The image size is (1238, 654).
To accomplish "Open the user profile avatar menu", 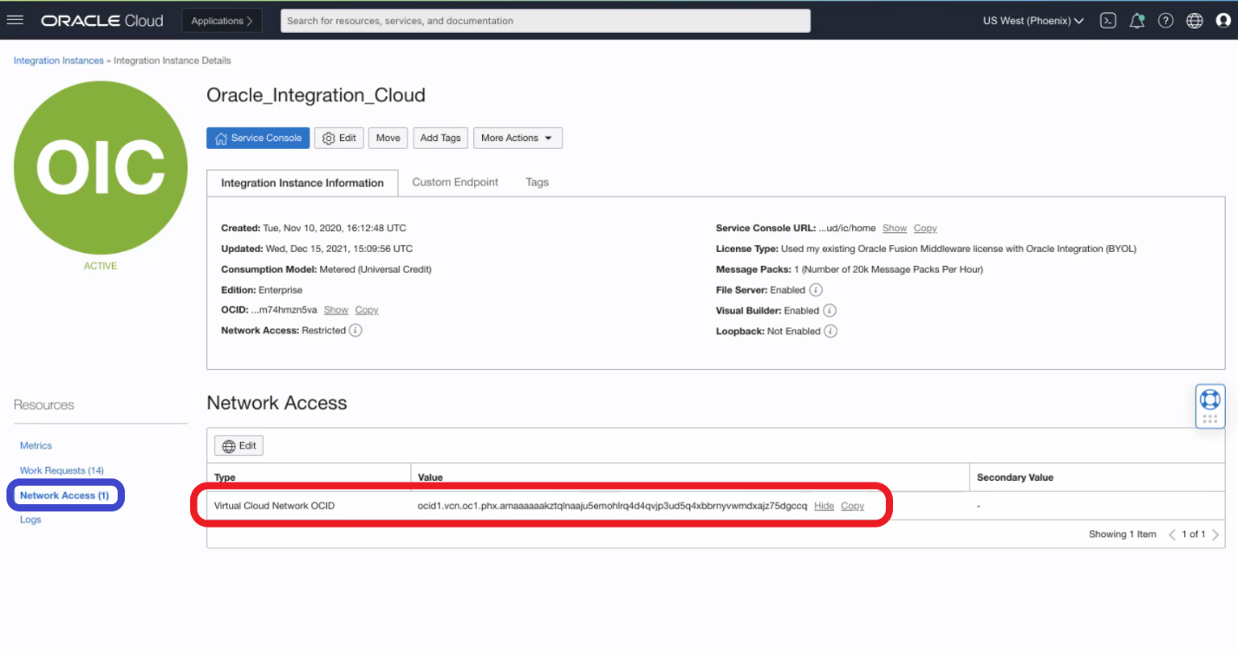I will [x=1223, y=21].
